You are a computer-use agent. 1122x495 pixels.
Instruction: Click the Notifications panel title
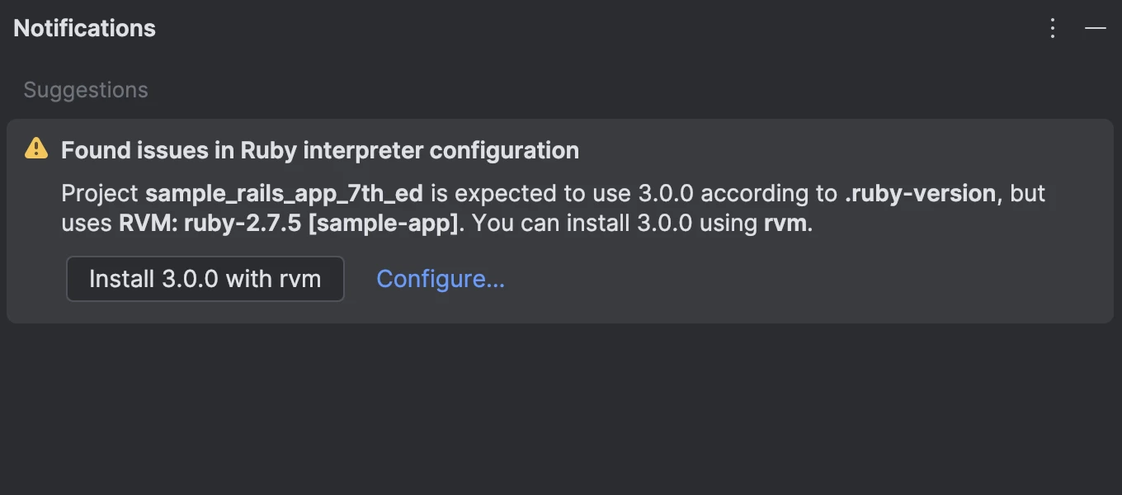[x=84, y=28]
